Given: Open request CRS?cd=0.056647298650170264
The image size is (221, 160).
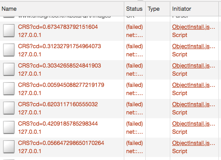Looking at the screenshot, I should [x=61, y=143].
